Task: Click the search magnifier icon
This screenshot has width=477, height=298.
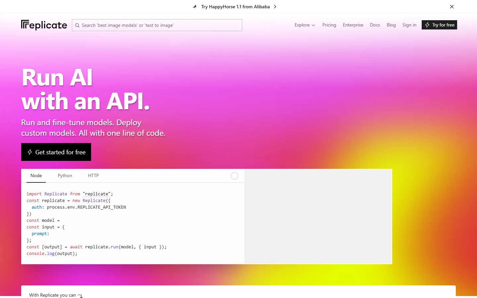Action: 77,25
